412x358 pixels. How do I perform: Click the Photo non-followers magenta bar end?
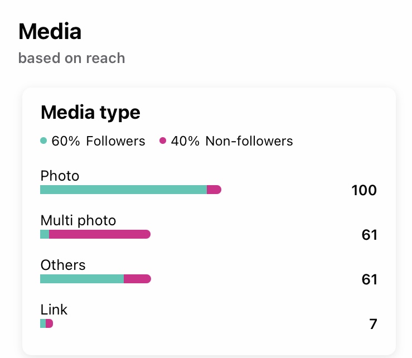(214, 190)
